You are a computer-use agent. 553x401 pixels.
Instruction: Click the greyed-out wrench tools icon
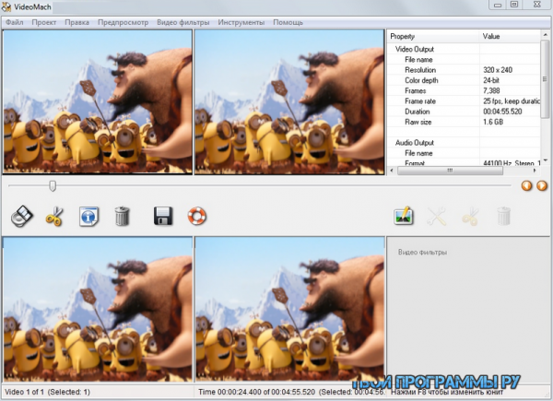tap(437, 217)
